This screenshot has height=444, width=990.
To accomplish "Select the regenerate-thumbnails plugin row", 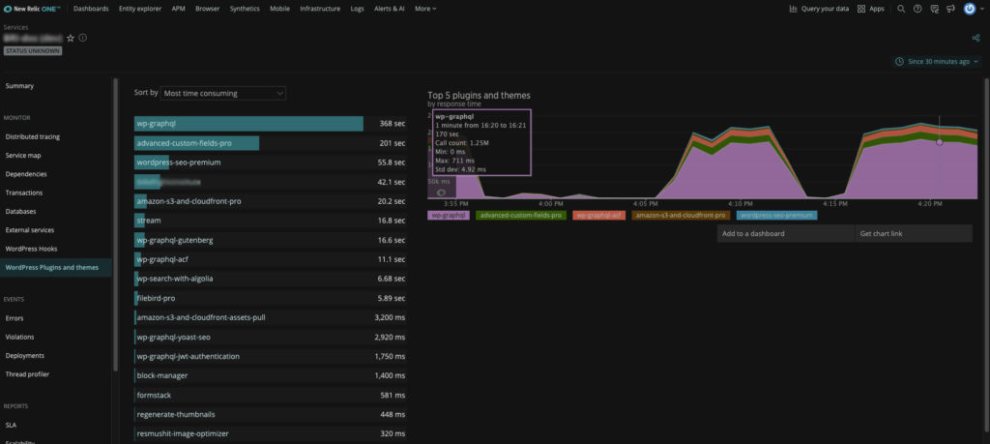I will (x=271, y=415).
